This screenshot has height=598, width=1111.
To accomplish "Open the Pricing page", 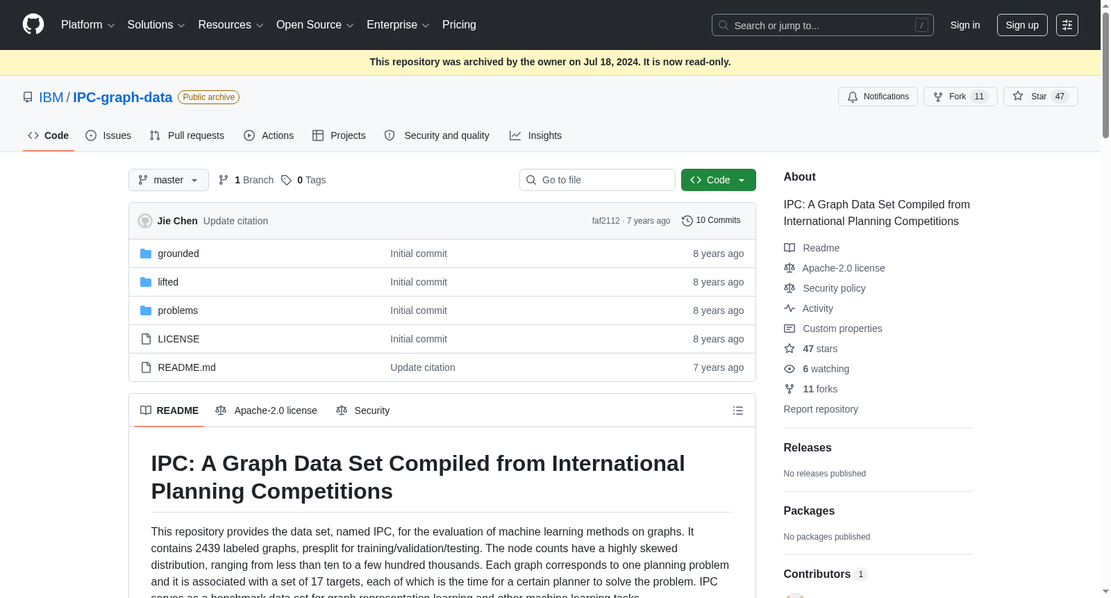I will pos(459,25).
